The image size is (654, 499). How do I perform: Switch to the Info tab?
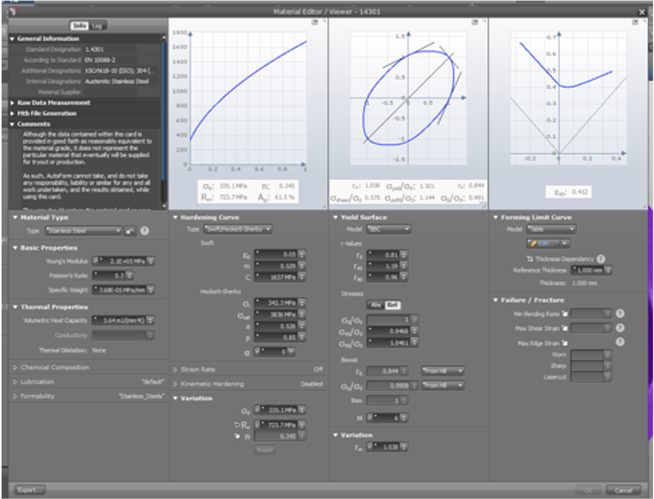(79, 26)
